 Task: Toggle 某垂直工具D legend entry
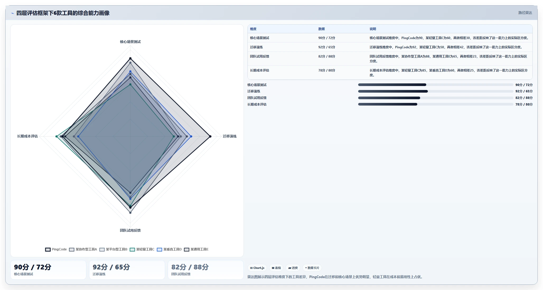coord(169,249)
